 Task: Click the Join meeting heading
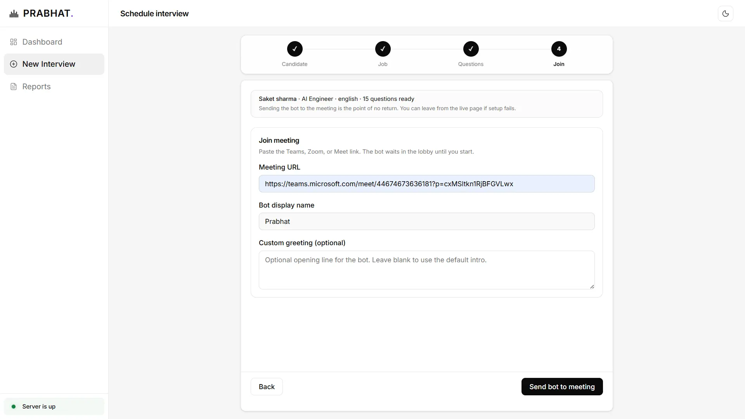[279, 140]
